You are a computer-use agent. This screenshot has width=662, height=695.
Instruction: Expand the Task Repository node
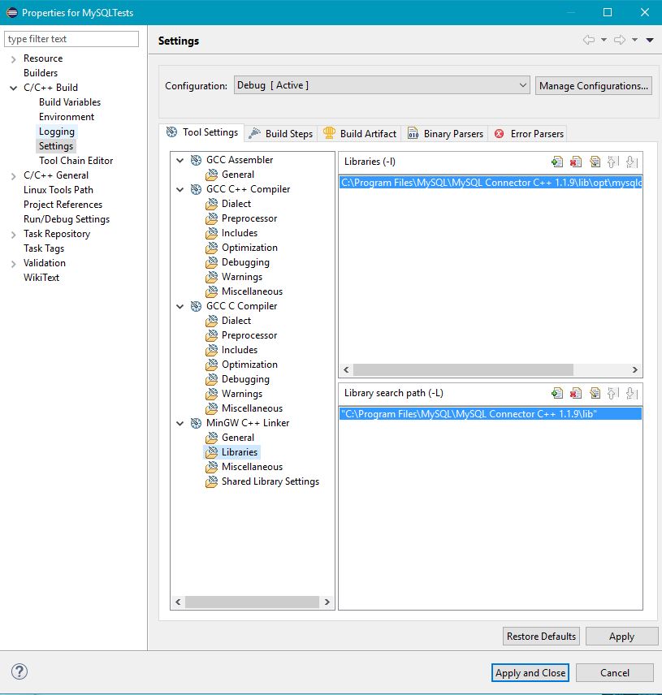tap(13, 235)
